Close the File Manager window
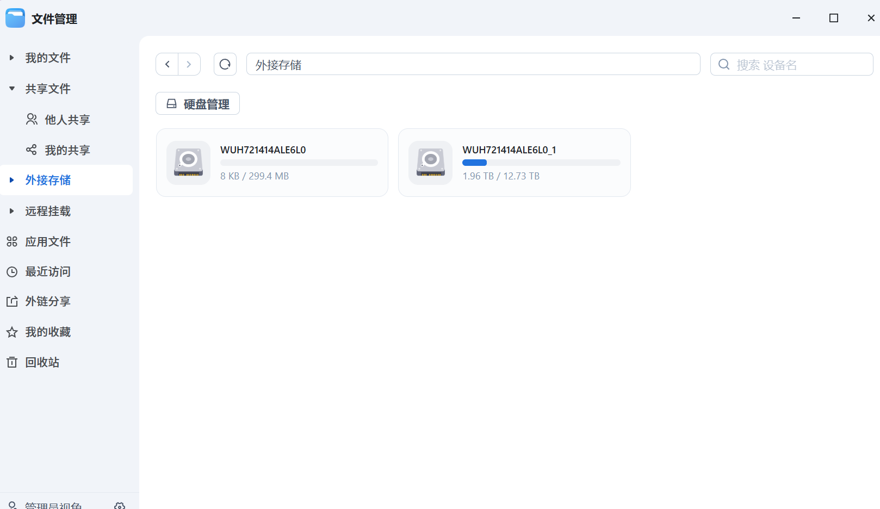The height and width of the screenshot is (509, 880). (x=871, y=18)
